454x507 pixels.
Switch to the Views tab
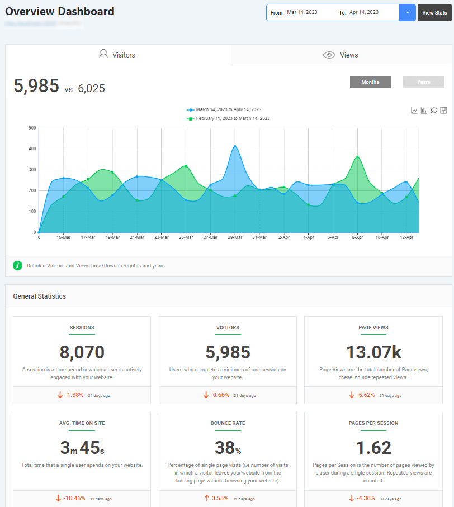340,55
